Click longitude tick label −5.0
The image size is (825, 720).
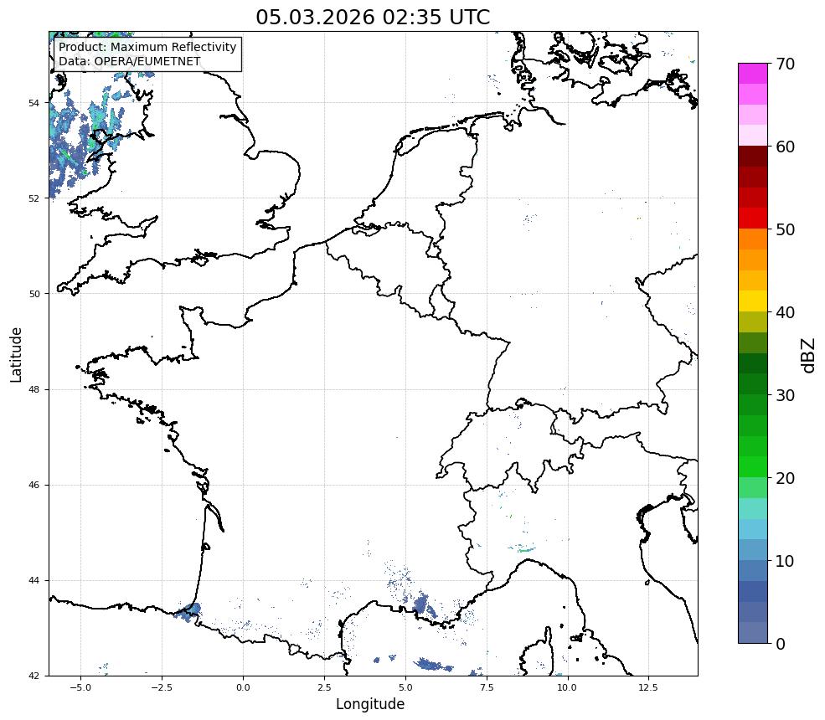click(x=80, y=687)
